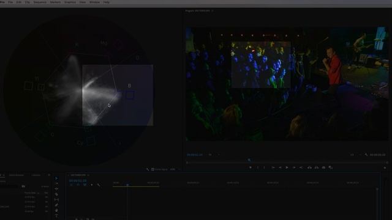Open the Lumetri Scopes settings wrench
The image size is (392, 220).
(148, 169)
